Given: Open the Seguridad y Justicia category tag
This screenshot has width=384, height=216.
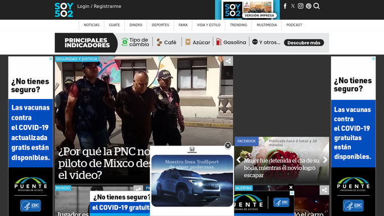Looking at the screenshot, I should (x=76, y=59).
